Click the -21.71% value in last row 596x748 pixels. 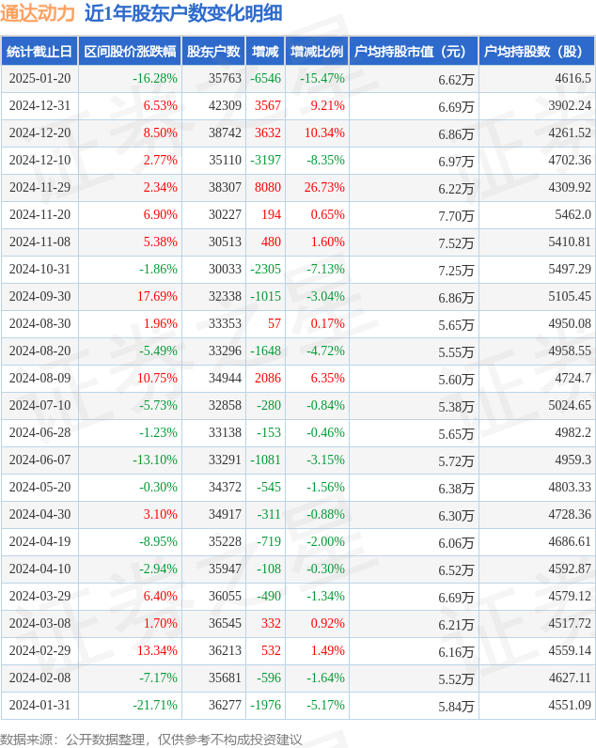click(154, 705)
